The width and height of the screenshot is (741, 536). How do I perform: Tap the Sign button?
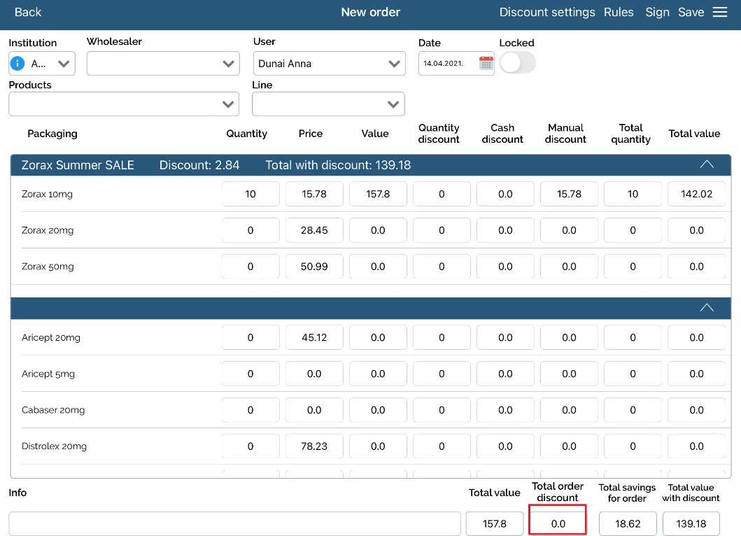coord(657,12)
